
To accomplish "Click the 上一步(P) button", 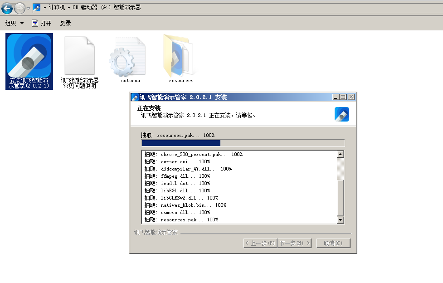I will (260, 243).
